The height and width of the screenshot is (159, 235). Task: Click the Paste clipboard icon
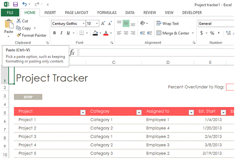(x=9, y=24)
